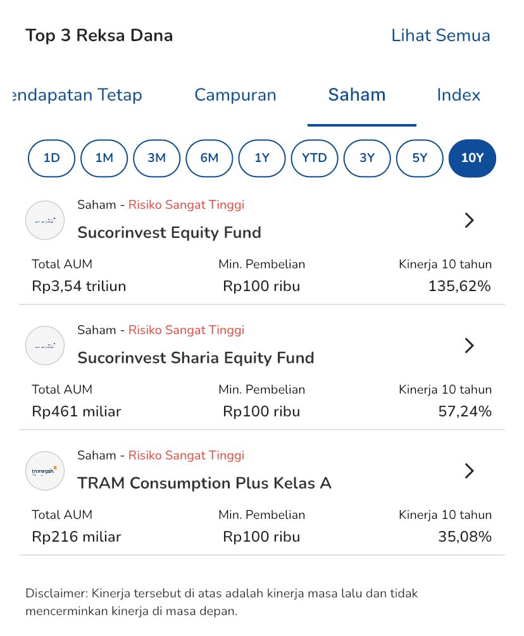
Task: Open the Sucorinvest Equity Fund name
Action: click(x=169, y=232)
